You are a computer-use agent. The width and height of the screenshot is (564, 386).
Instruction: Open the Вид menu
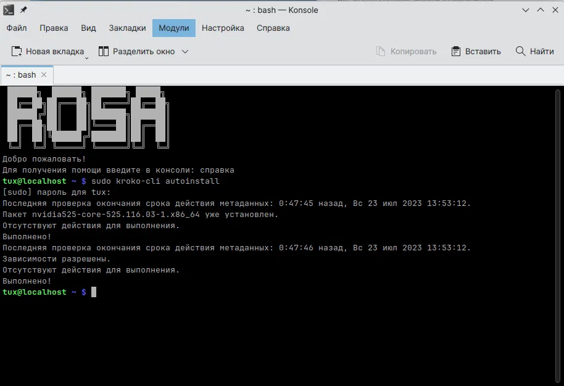click(88, 28)
